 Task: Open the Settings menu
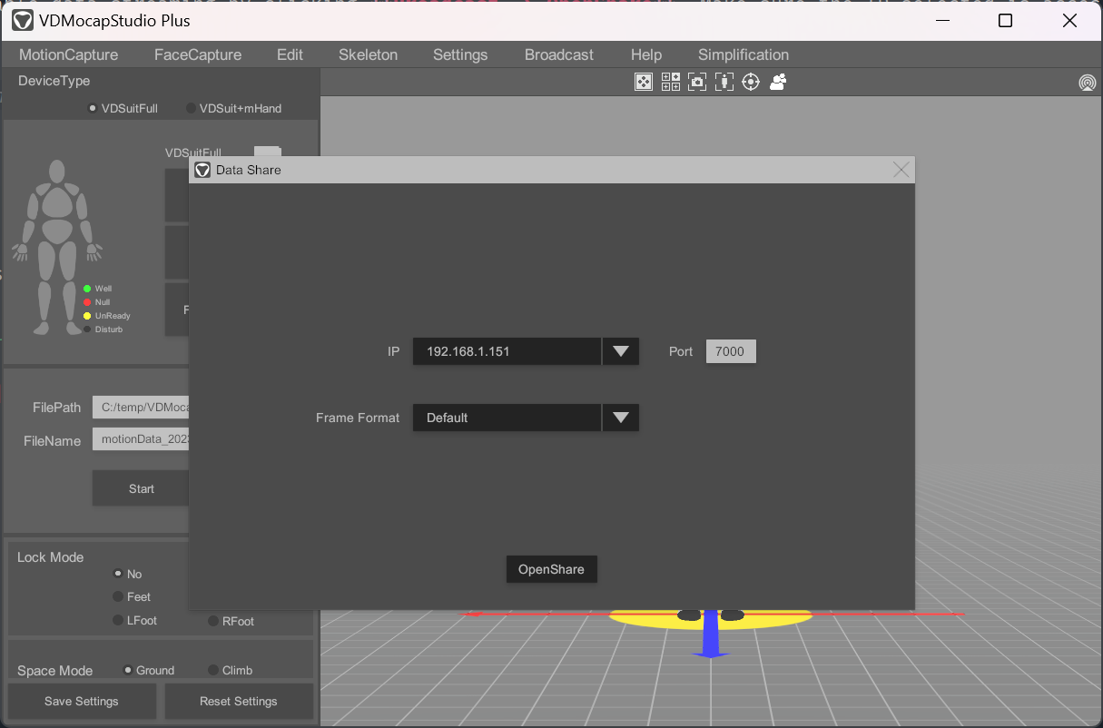tap(460, 54)
